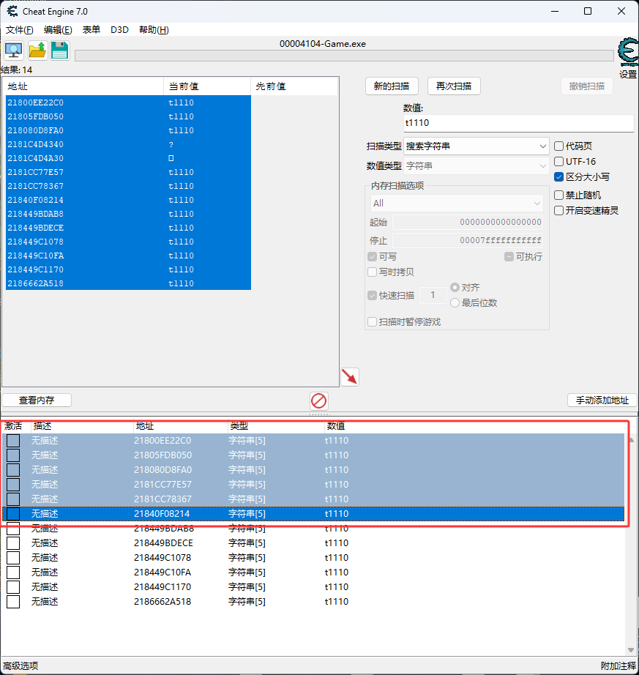This screenshot has height=675, width=639.
Task: Enable the UTF-16 checkbox
Action: coord(559,162)
